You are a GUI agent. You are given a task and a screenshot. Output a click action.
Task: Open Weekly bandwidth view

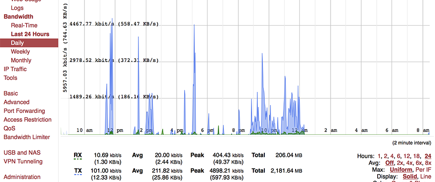20,52
